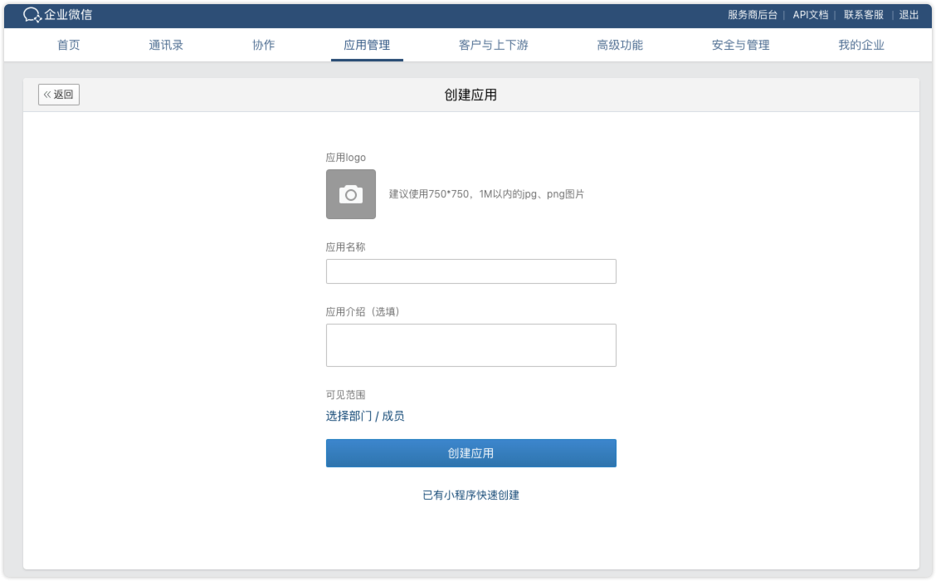The image size is (936, 581).
Task: Open the 客户与上下游 tab
Action: [493, 45]
